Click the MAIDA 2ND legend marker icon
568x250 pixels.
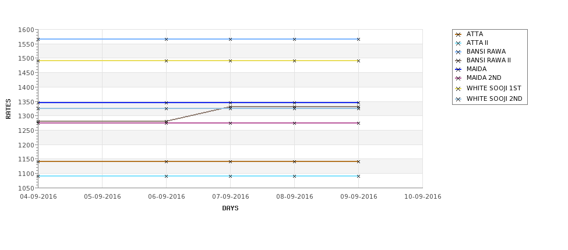tap(458, 78)
